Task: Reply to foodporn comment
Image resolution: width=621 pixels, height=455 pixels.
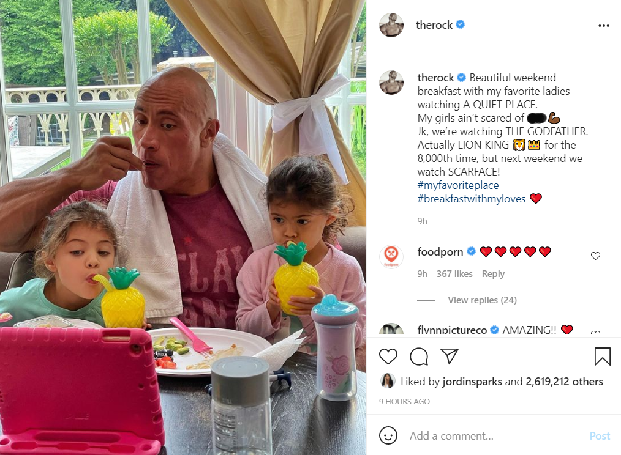Action: (493, 274)
